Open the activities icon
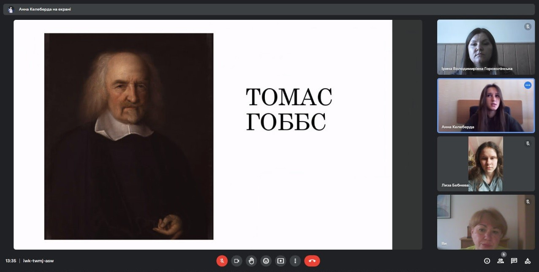539x272 pixels. coord(528,261)
